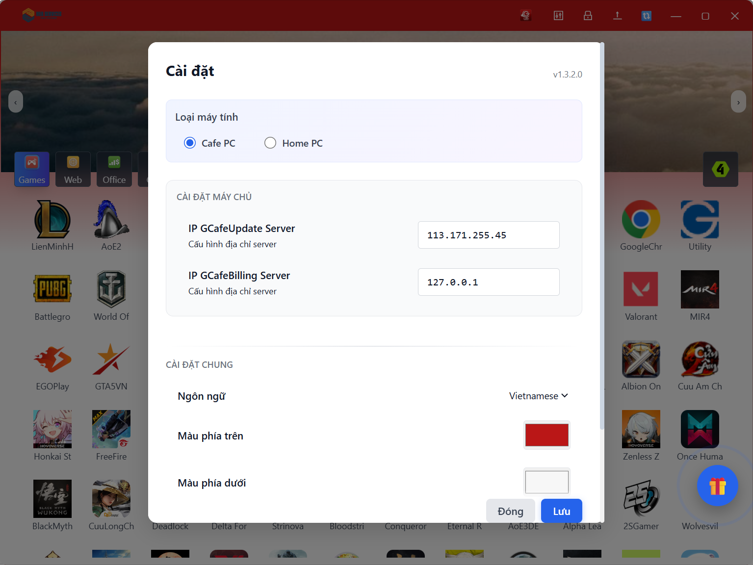Click the upload arrow icon in title bar
Image resolution: width=753 pixels, height=565 pixels.
617,16
